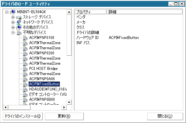
Task: Click the tree's scroll down arrow
Action: pyautogui.click(x=69, y=102)
